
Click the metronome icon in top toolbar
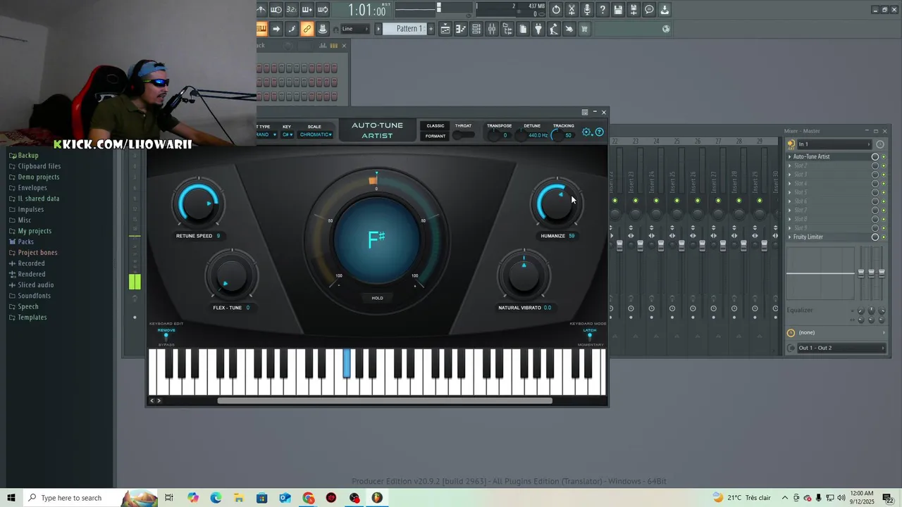261,9
